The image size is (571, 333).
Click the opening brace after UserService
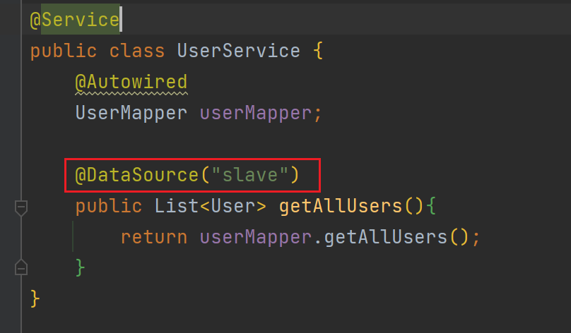coord(317,52)
